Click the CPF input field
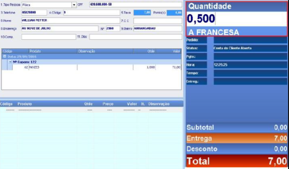This screenshot has width=289, height=169. [136, 5]
